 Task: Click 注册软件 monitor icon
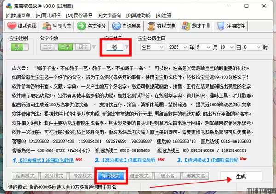click(221, 26)
